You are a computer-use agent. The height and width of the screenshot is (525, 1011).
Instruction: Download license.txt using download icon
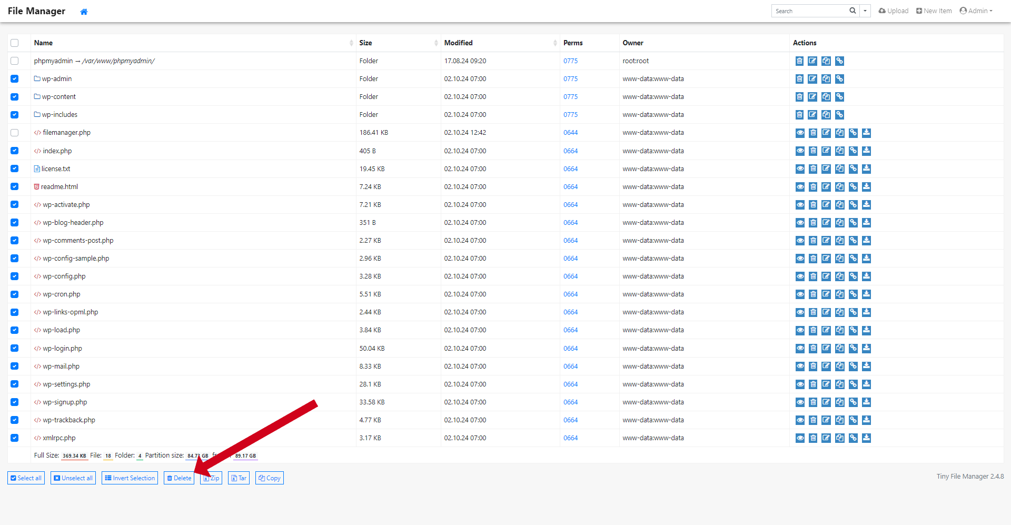point(866,169)
